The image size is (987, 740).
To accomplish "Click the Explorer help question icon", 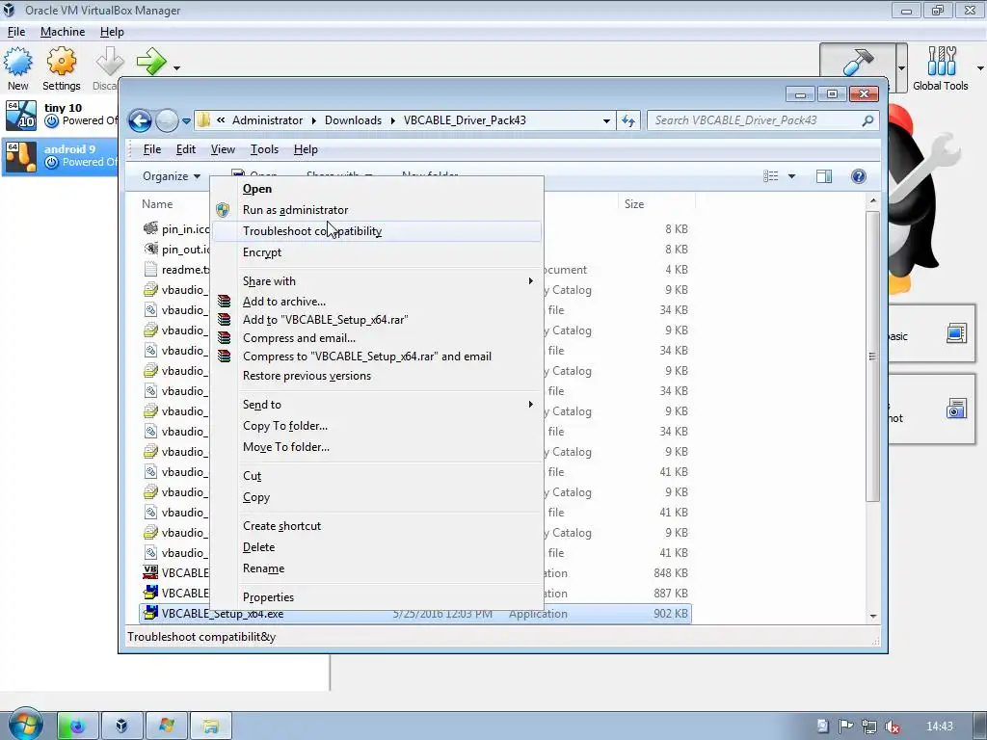I will coord(859,176).
